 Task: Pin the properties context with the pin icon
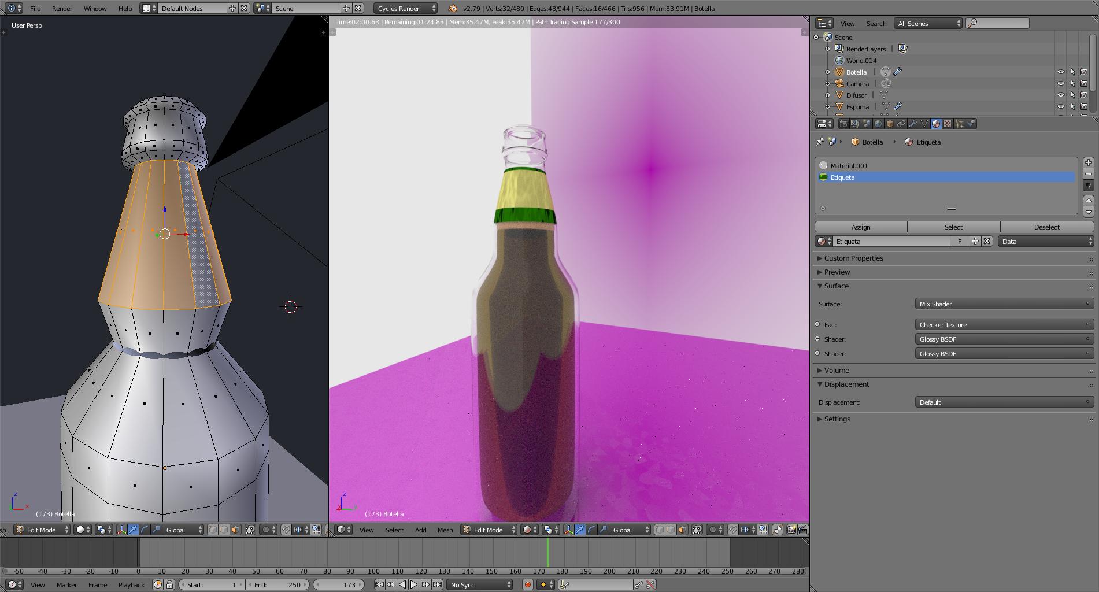click(820, 142)
